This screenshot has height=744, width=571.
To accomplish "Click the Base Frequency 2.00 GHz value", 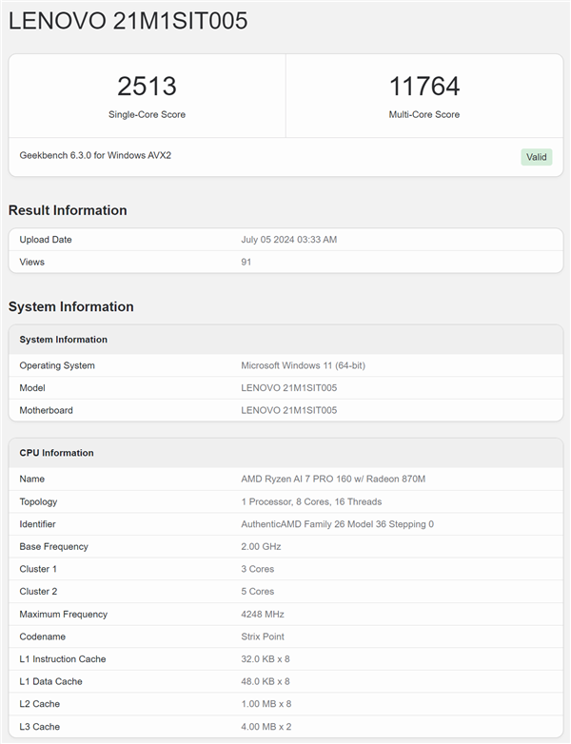I will click(x=260, y=547).
